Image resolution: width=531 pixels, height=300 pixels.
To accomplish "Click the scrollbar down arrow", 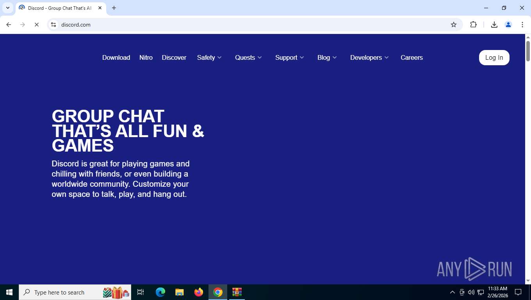I will tap(528, 281).
